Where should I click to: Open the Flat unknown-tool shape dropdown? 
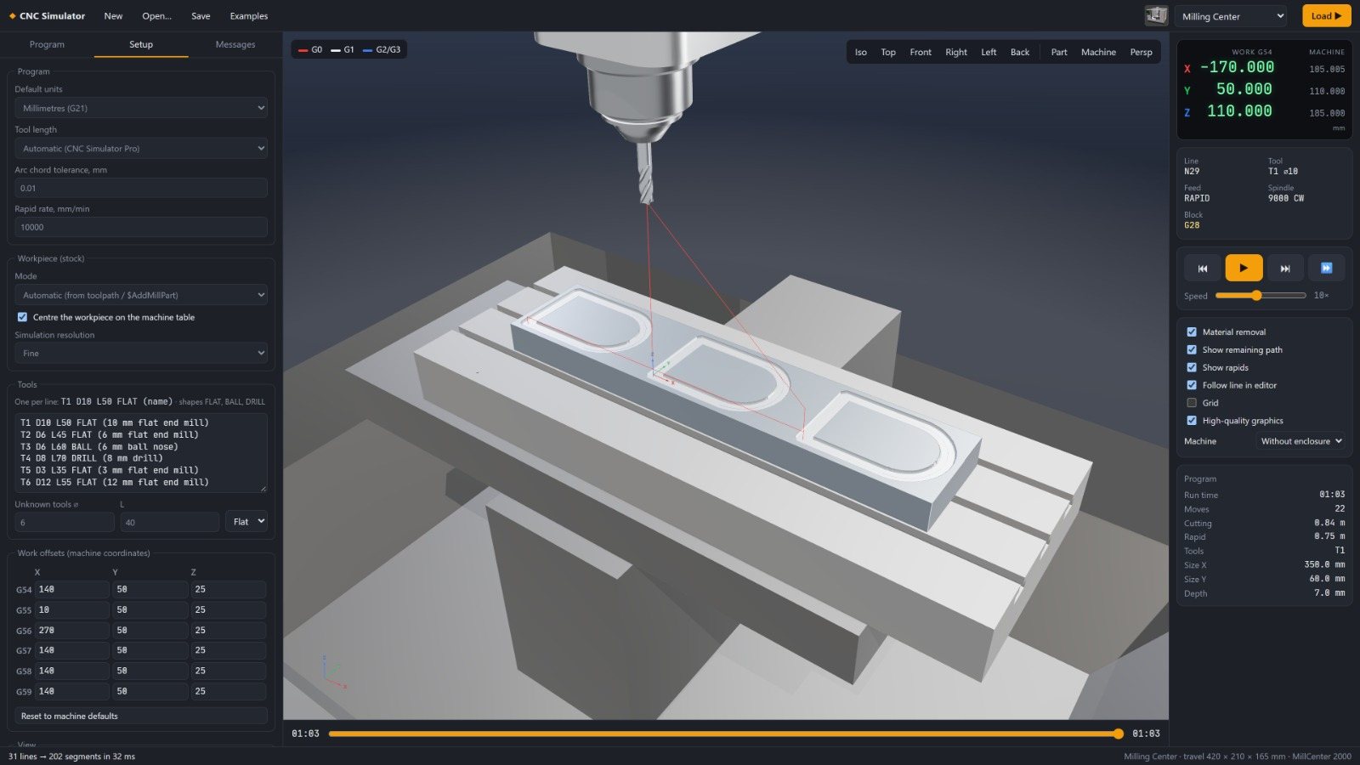coord(246,522)
